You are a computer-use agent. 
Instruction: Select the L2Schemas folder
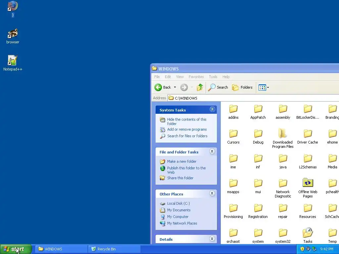coord(308,161)
